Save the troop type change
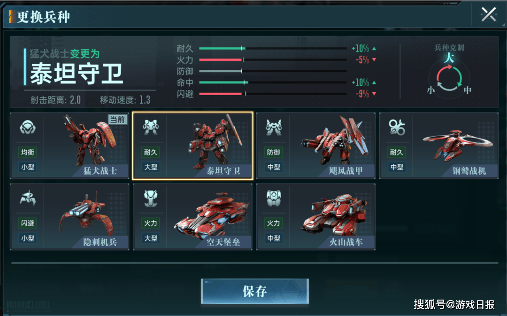 click(255, 291)
